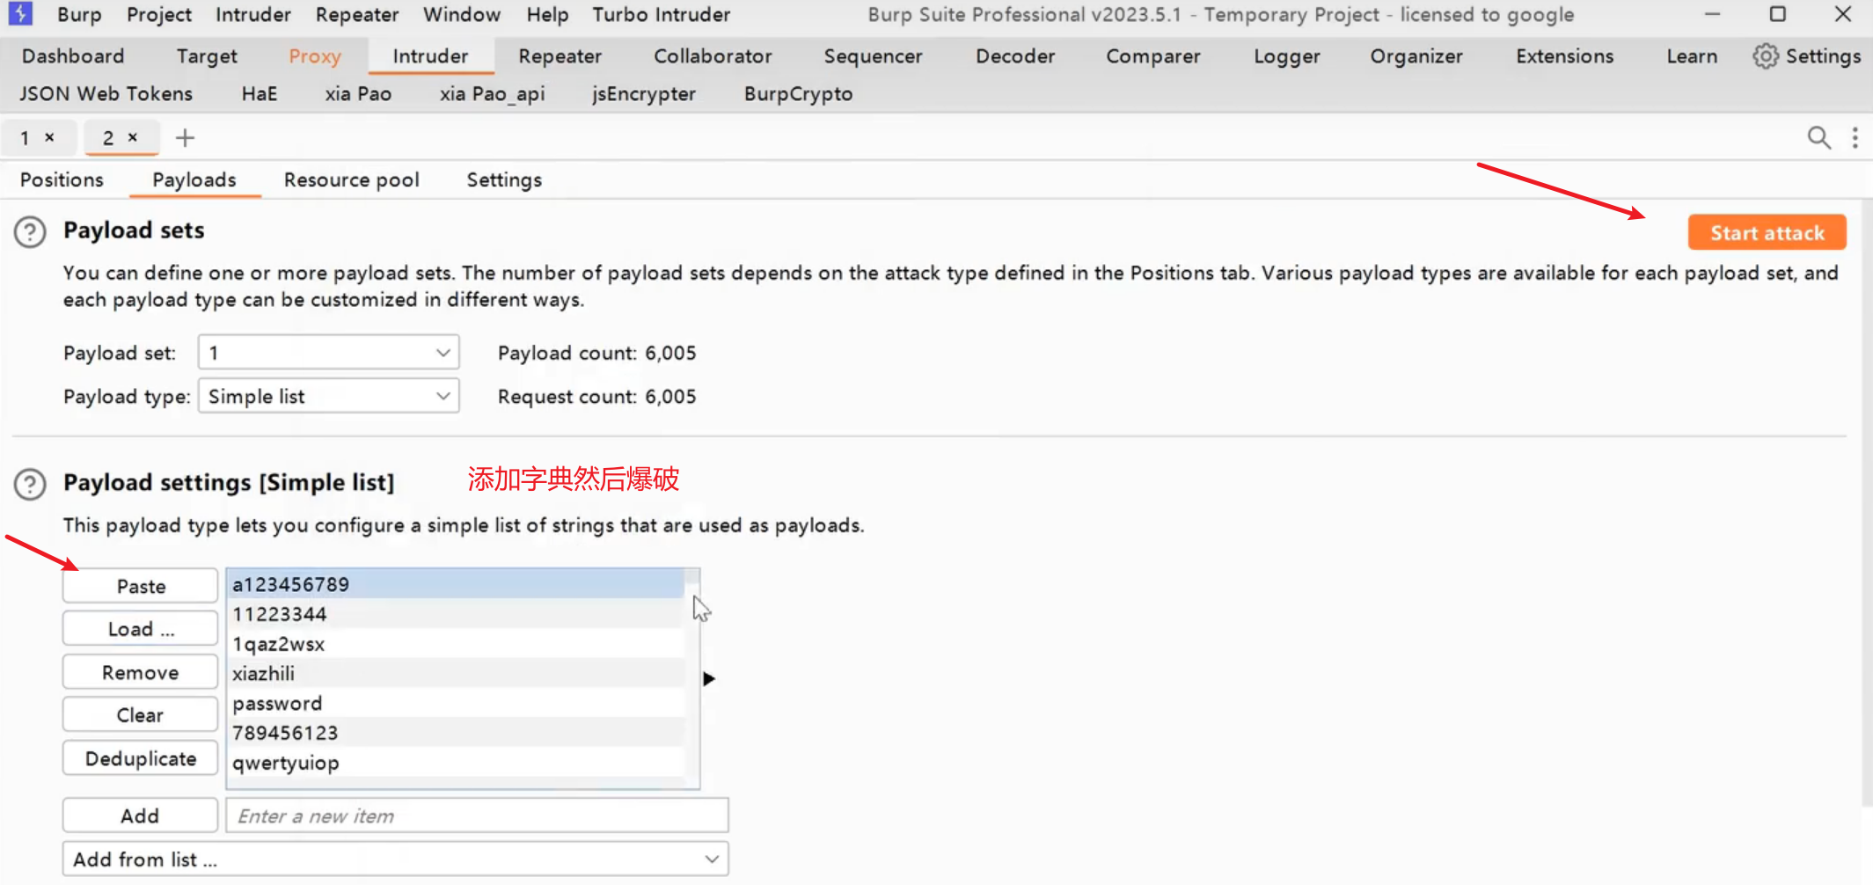This screenshot has height=885, width=1873.
Task: Click the Burp Suite logo icon
Action: click(x=20, y=14)
